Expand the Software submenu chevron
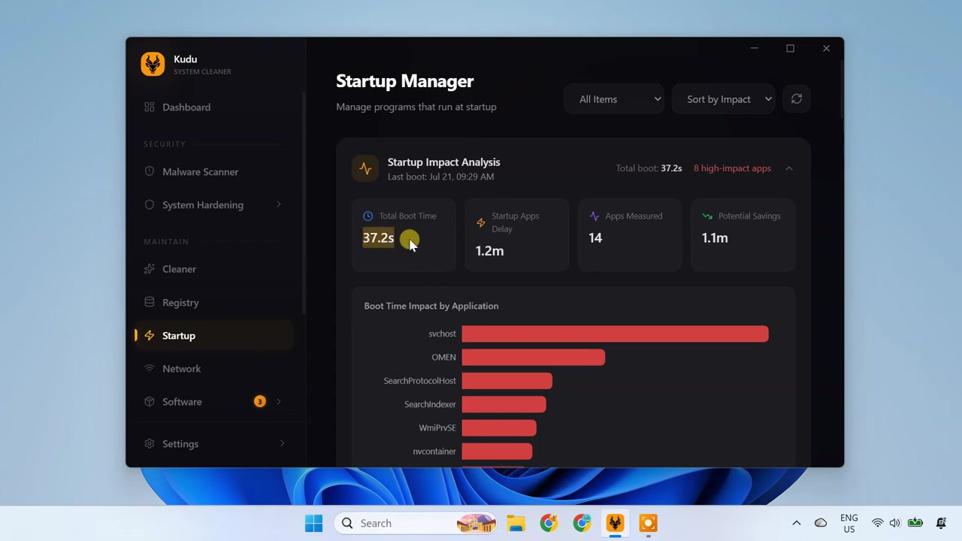 pos(279,401)
